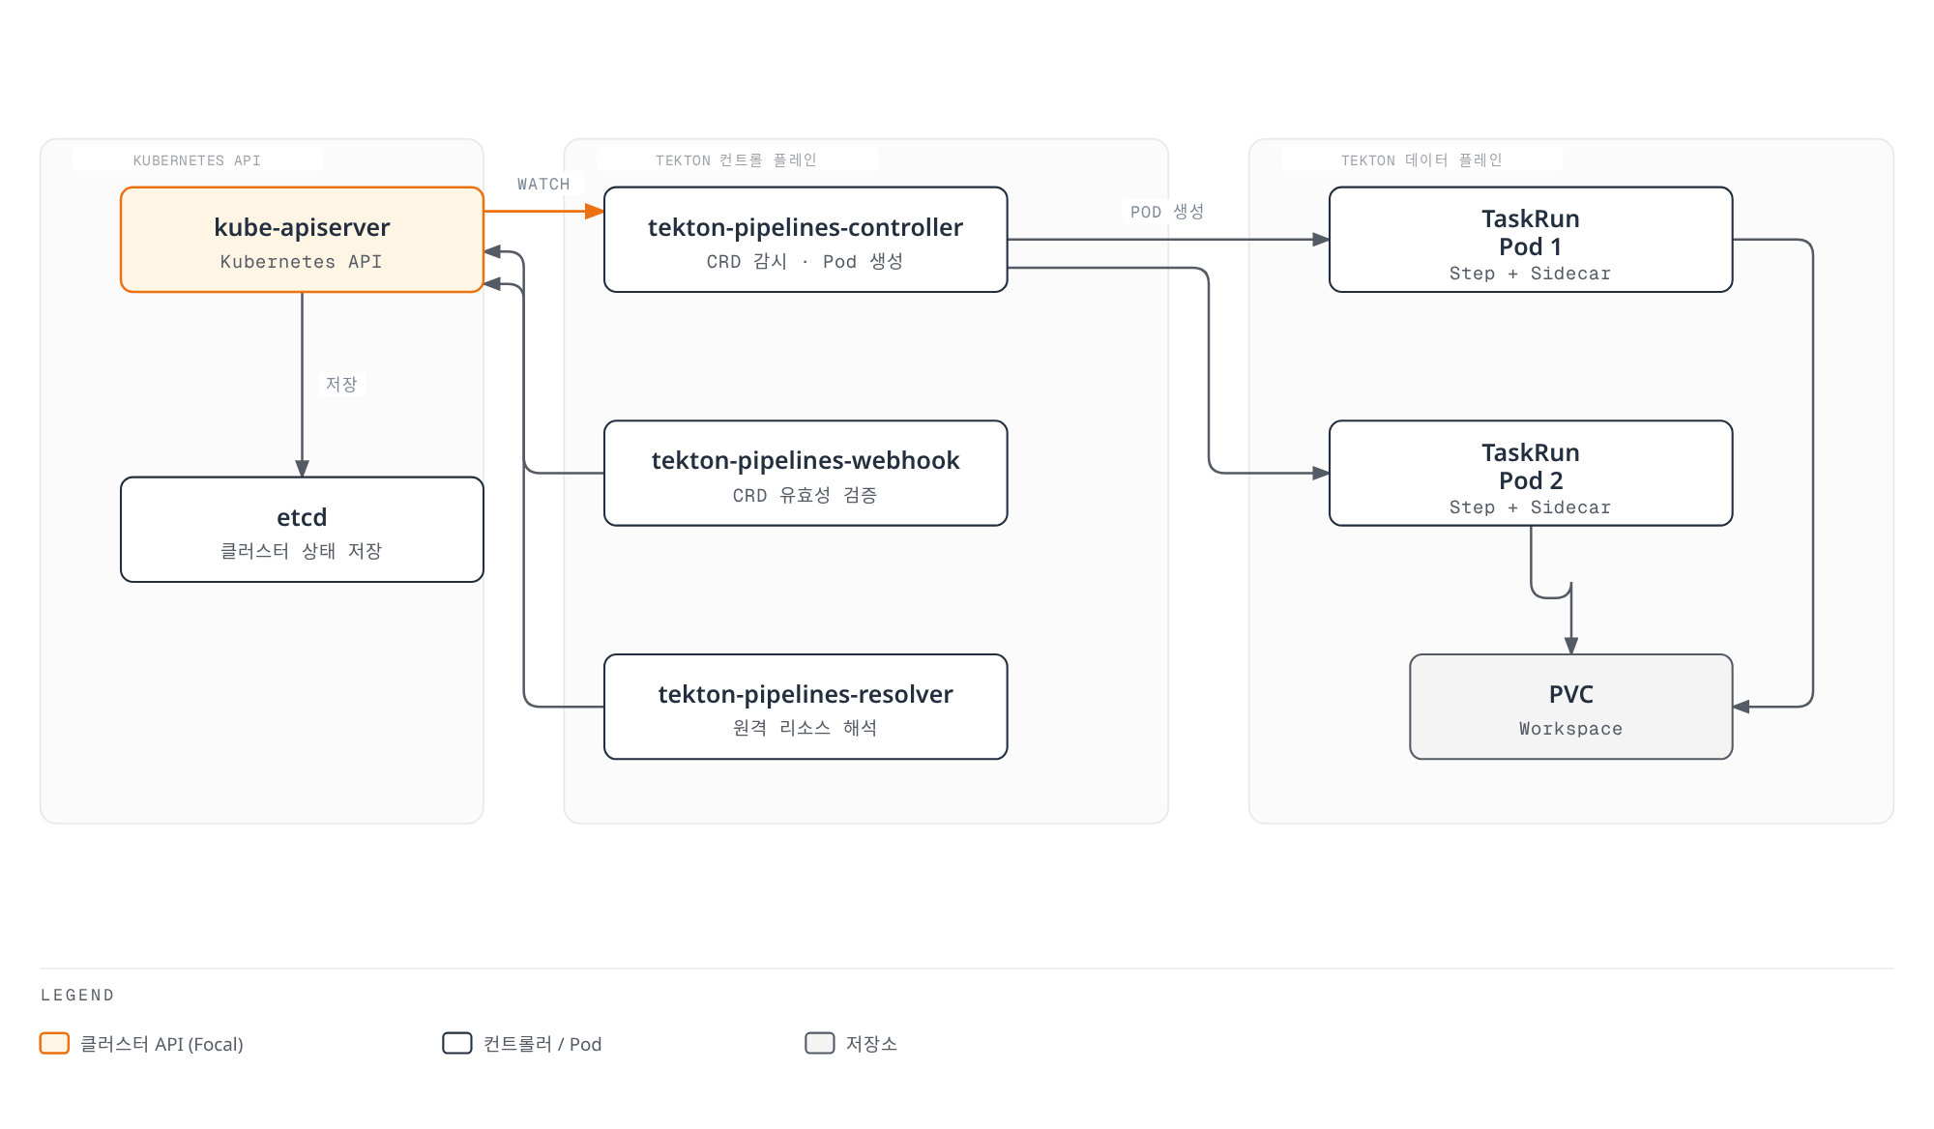Click the dark-outlined controller/Pod legend swatch
Screen dimensions: 1934x1129
(x=457, y=1044)
